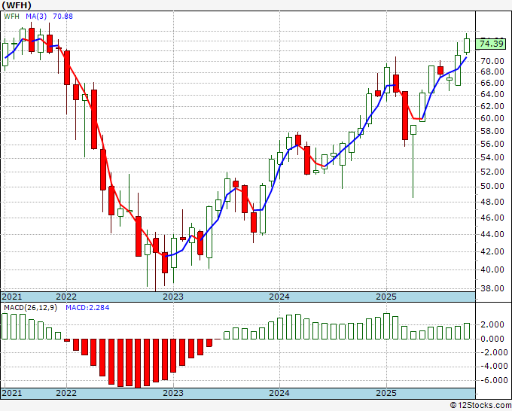Viewport: 512px width, 411px height.
Task: Click 2022 on the MACD timeline
Action: (66, 393)
